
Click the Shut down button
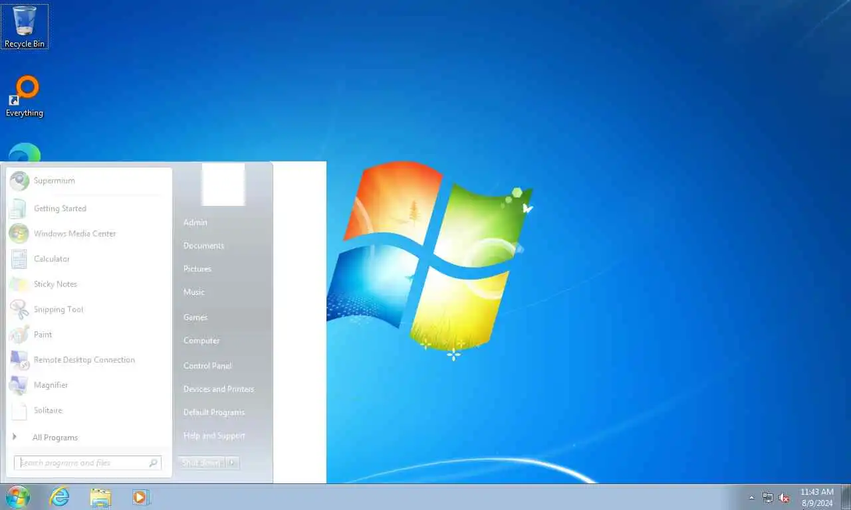coord(201,463)
